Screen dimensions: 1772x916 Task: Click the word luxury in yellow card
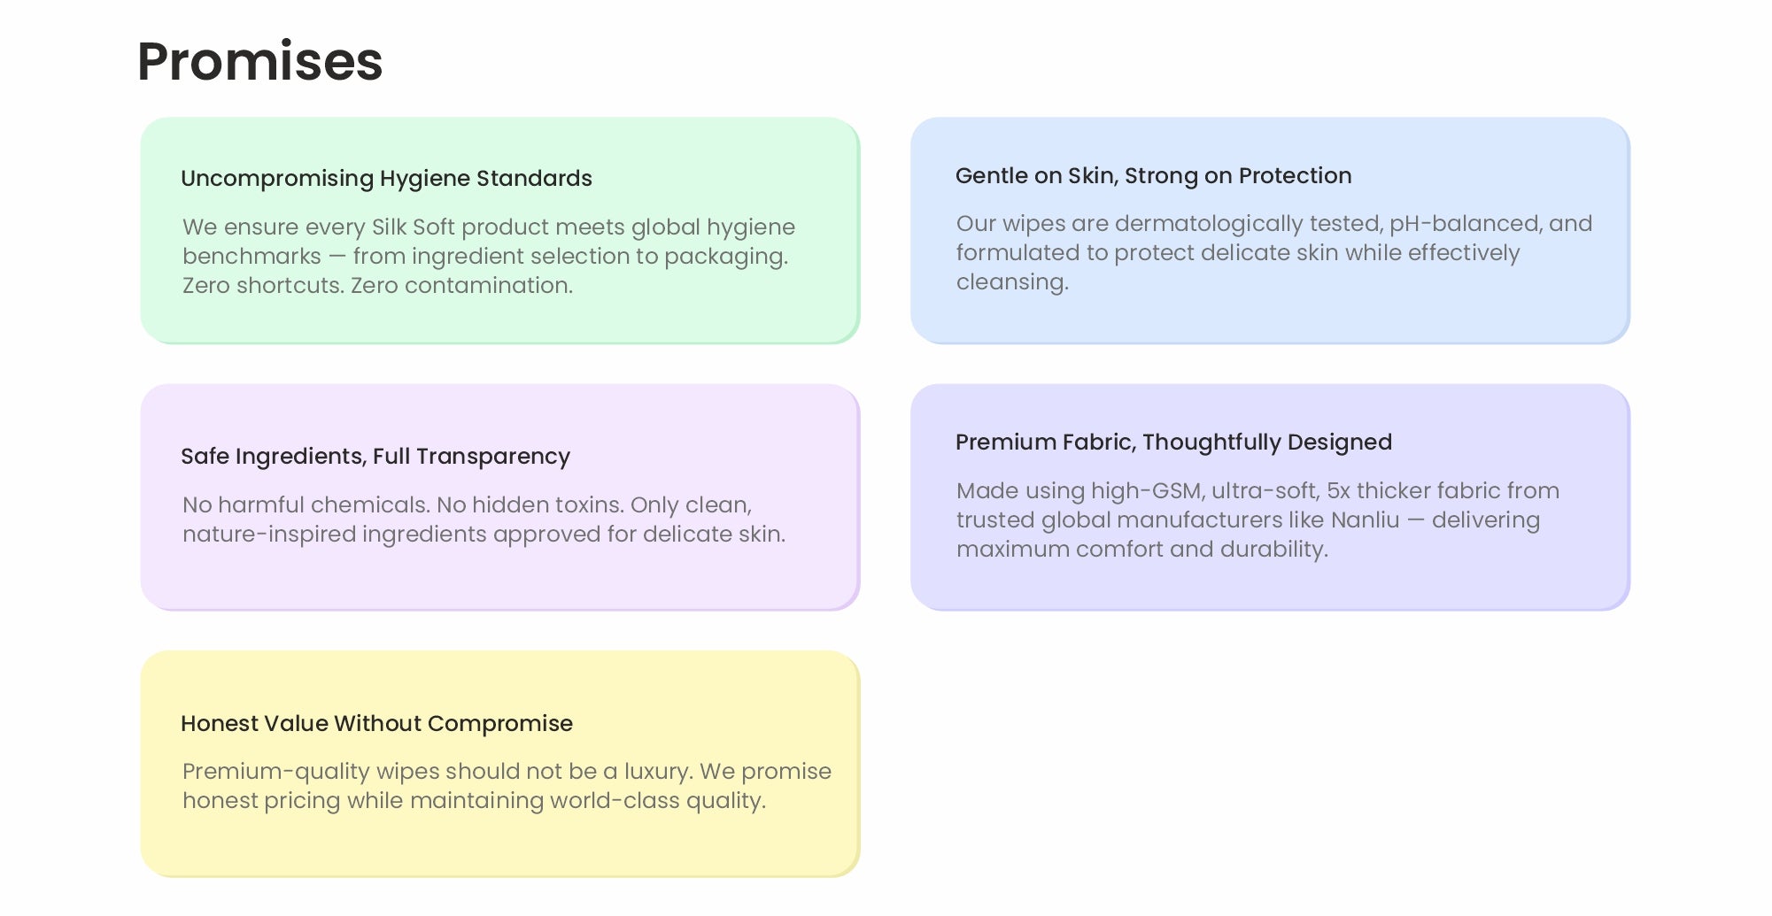656,772
